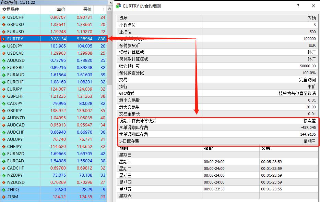Image resolution: width=320 pixels, height=202 pixels.
Task: Click the NZDUSD pair icon
Action: (x=3, y=182)
